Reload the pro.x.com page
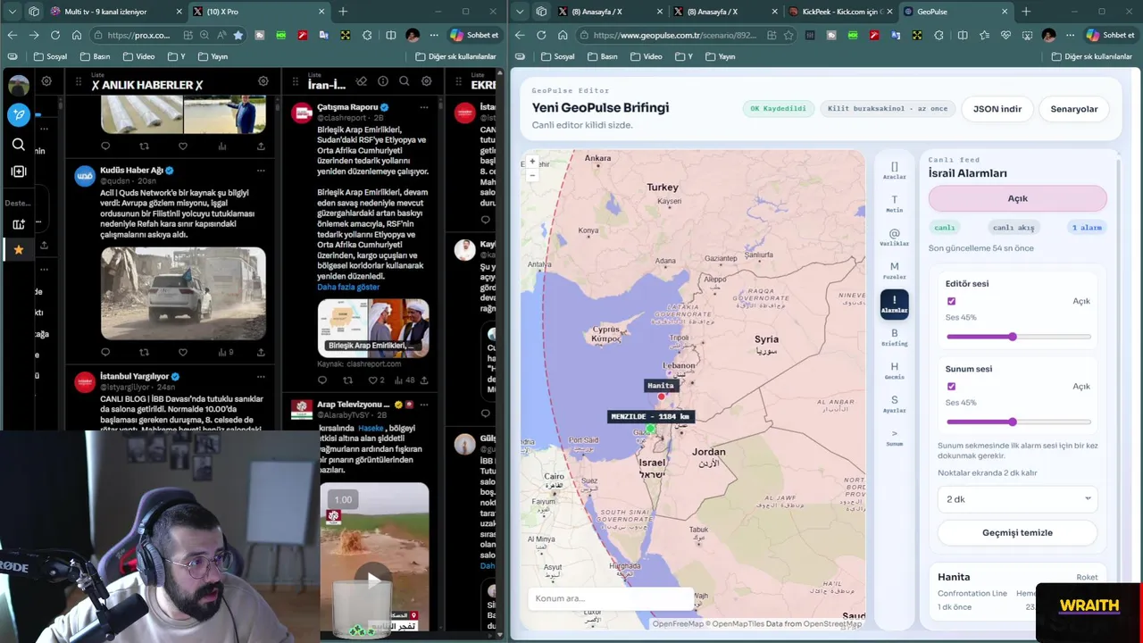This screenshot has width=1143, height=643. tap(55, 35)
